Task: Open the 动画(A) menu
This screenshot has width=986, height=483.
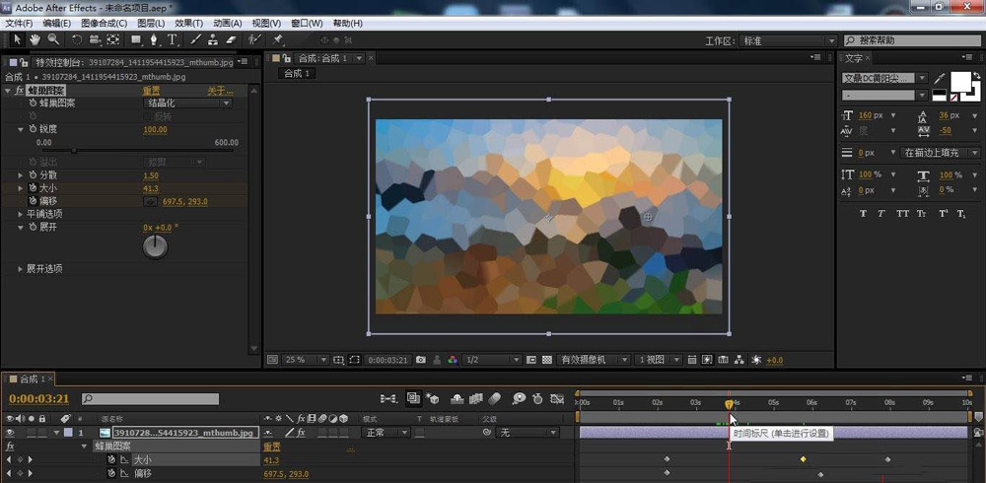Action: coord(228,23)
